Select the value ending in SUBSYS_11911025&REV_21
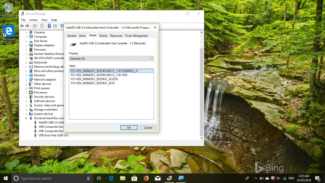325x183 pixels. 111,71
